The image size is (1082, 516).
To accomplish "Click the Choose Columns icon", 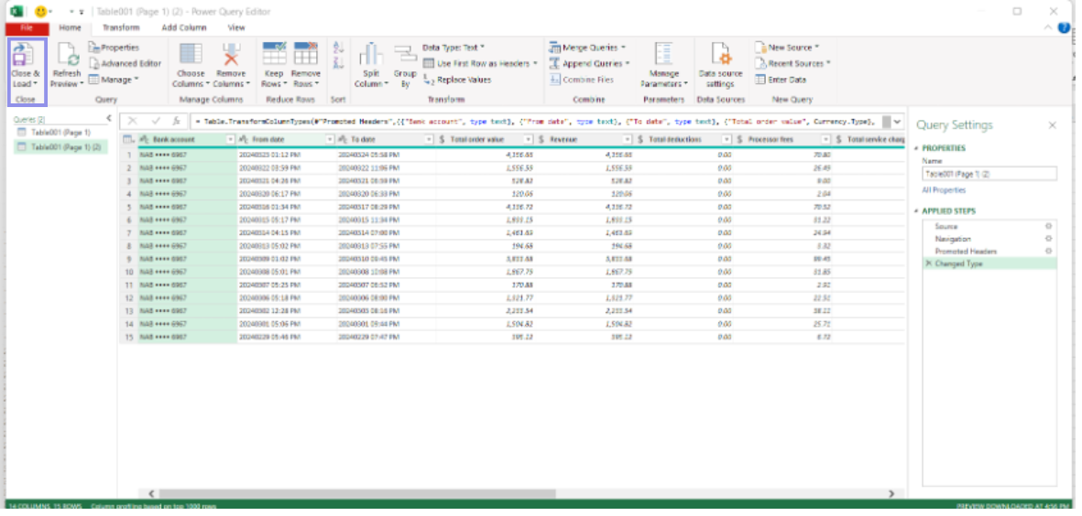I will pos(191,54).
